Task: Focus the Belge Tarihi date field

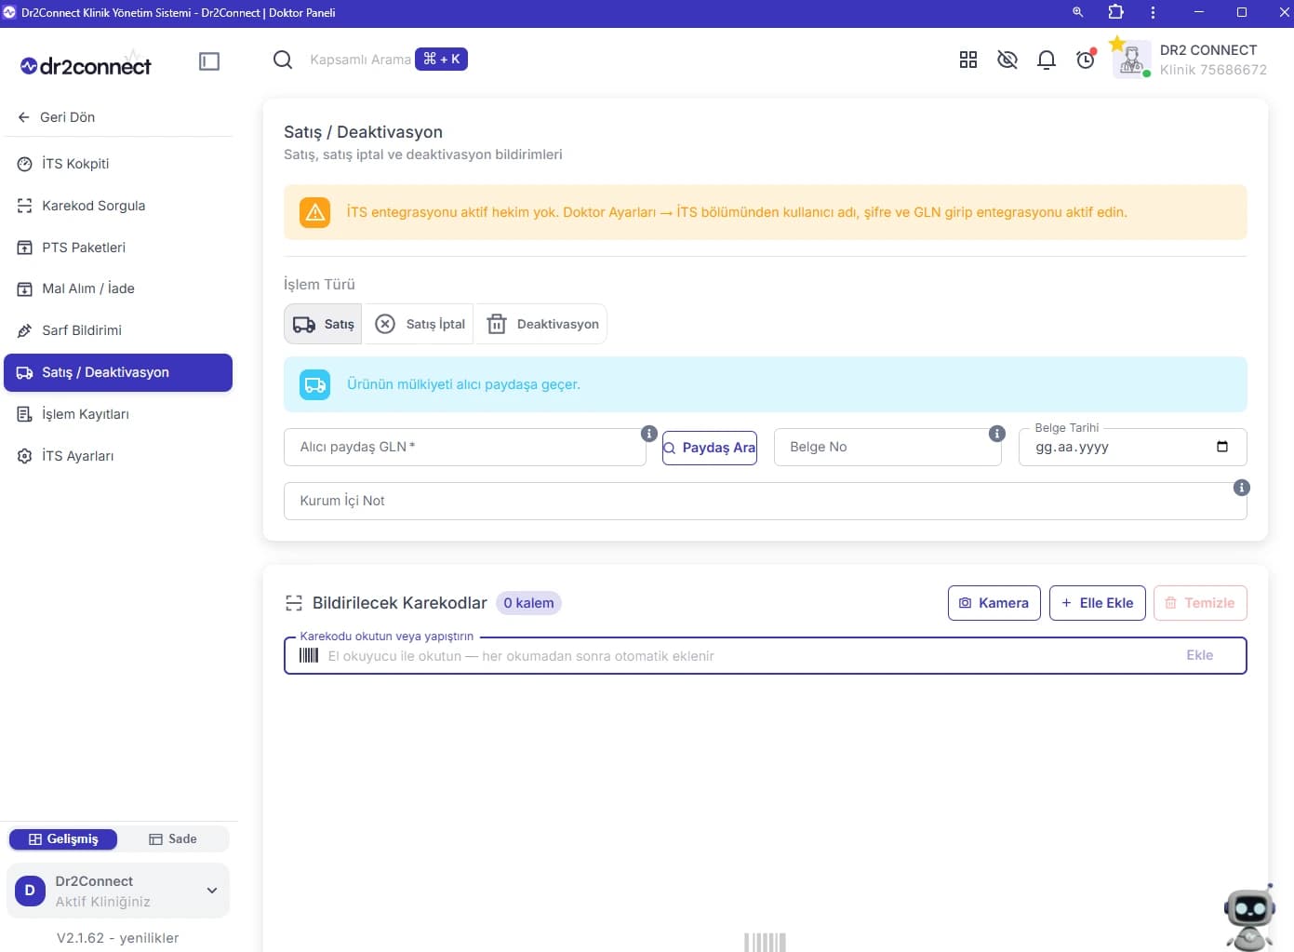Action: (x=1133, y=447)
